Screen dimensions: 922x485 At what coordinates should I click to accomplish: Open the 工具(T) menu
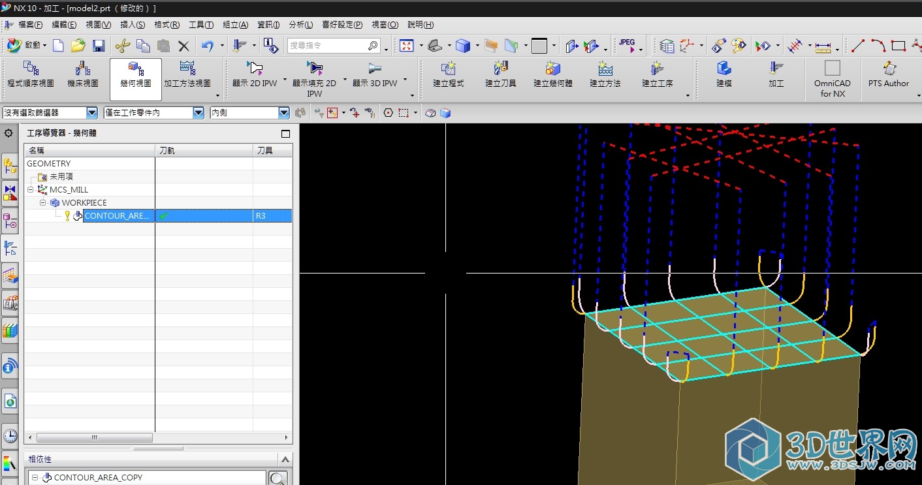(x=201, y=25)
